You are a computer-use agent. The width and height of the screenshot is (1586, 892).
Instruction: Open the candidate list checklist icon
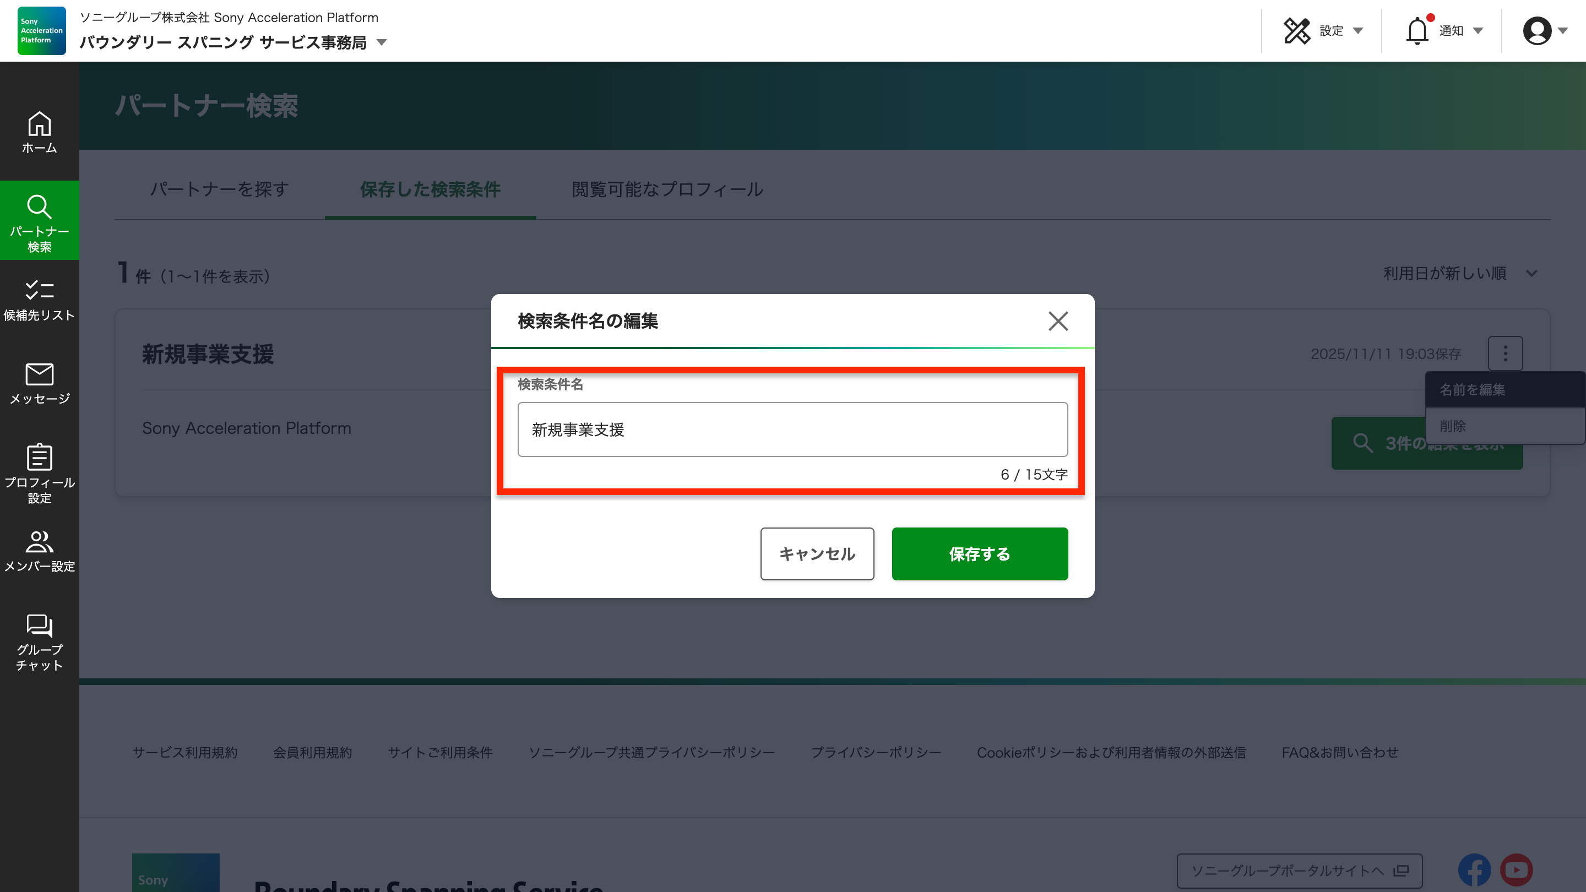click(40, 290)
